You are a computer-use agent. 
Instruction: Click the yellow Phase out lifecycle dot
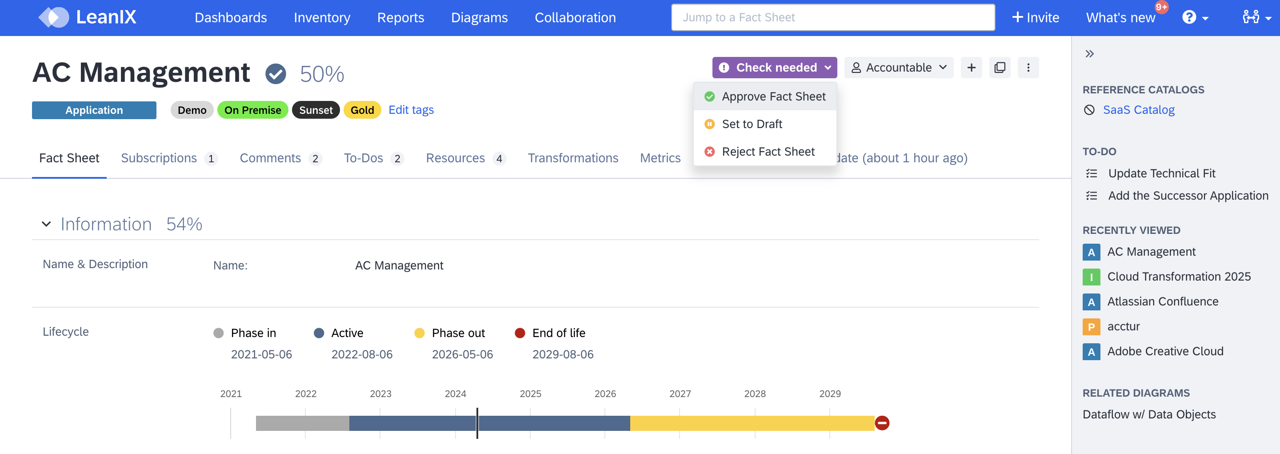420,333
